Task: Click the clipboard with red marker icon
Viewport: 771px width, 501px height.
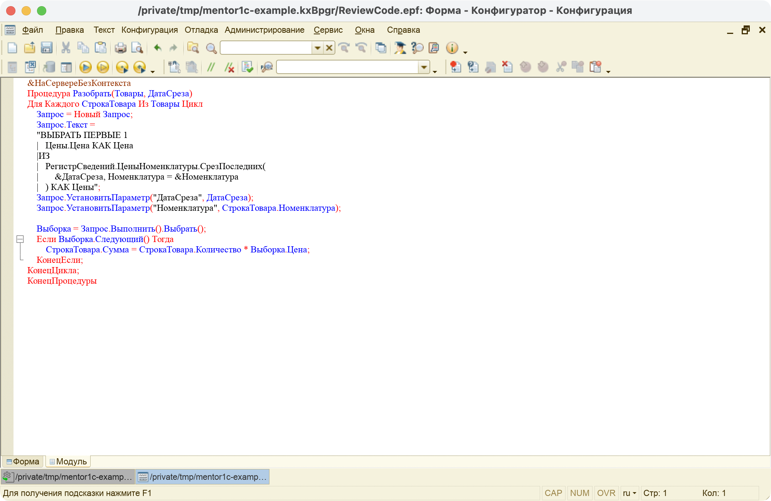Action: [x=595, y=67]
